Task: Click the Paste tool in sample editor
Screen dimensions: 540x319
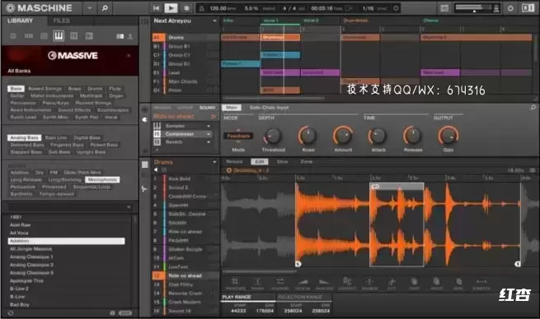Action: [436, 284]
